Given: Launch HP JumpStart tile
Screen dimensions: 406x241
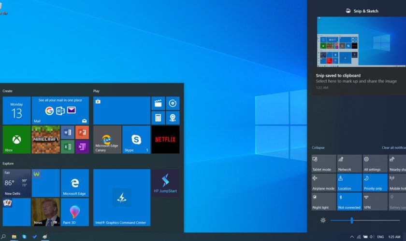Looking at the screenshot, I should (x=165, y=183).
